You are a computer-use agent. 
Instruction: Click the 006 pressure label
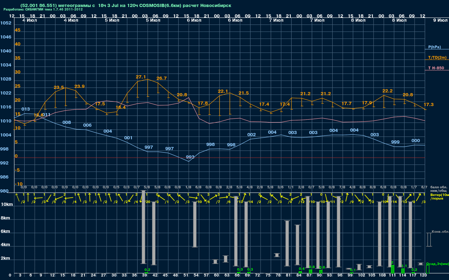click(x=87, y=125)
